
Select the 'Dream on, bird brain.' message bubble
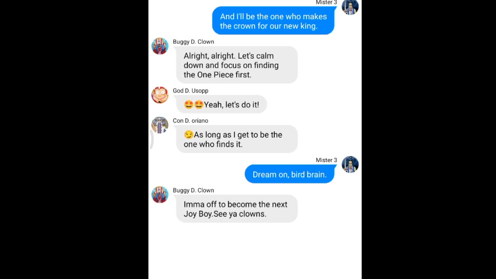tap(289, 174)
